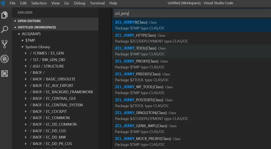Open the Go menu
Image resolution: width=271 pixels, height=149 pixels.
[66, 3]
